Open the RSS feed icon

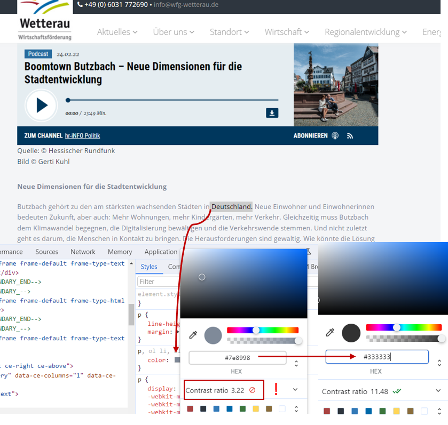[x=350, y=136]
